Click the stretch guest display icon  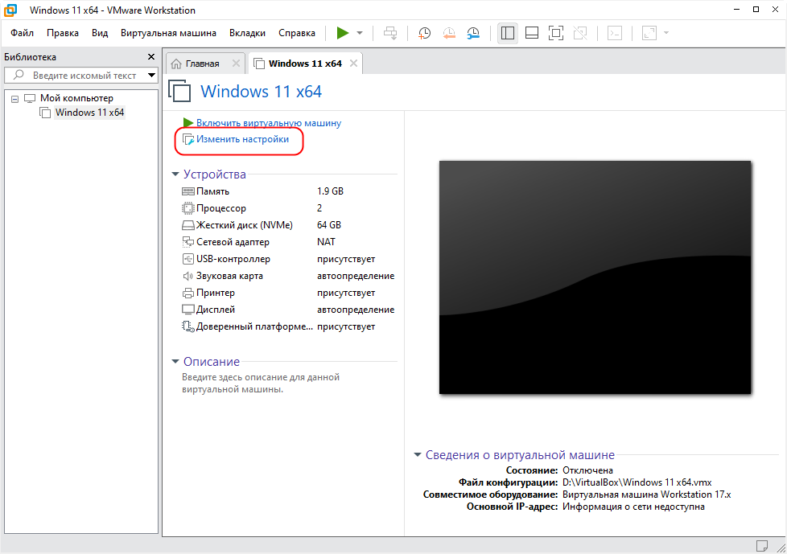649,33
